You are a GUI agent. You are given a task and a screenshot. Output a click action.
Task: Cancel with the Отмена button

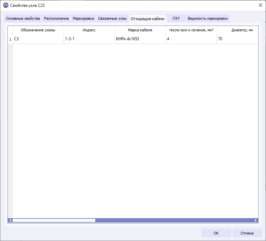coord(247,233)
